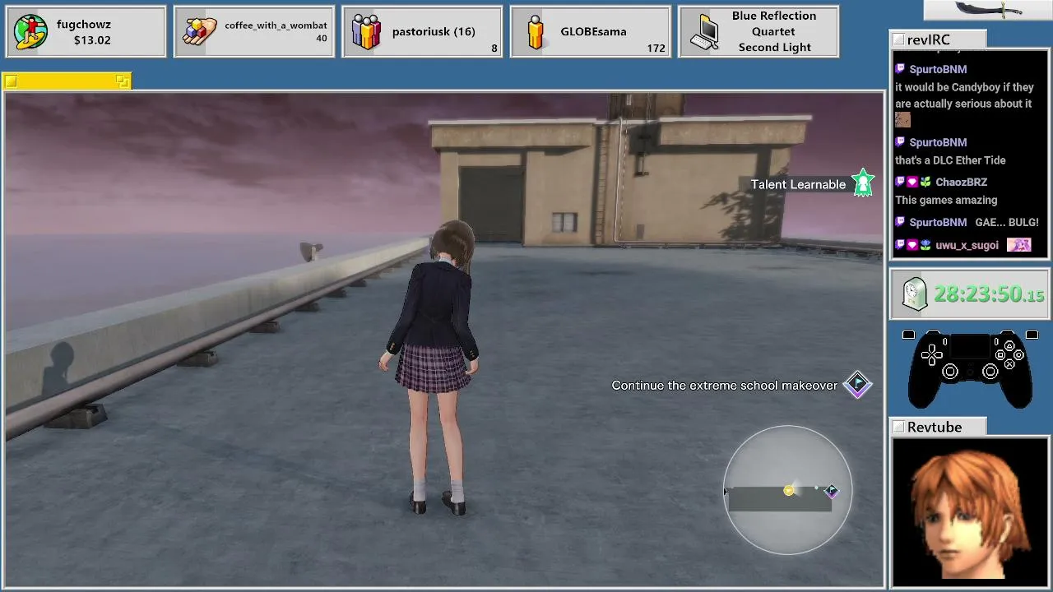Screen dimensions: 1053x592
Task: Click the pink heart badge beside ChaozBRZ
Action: click(x=912, y=182)
